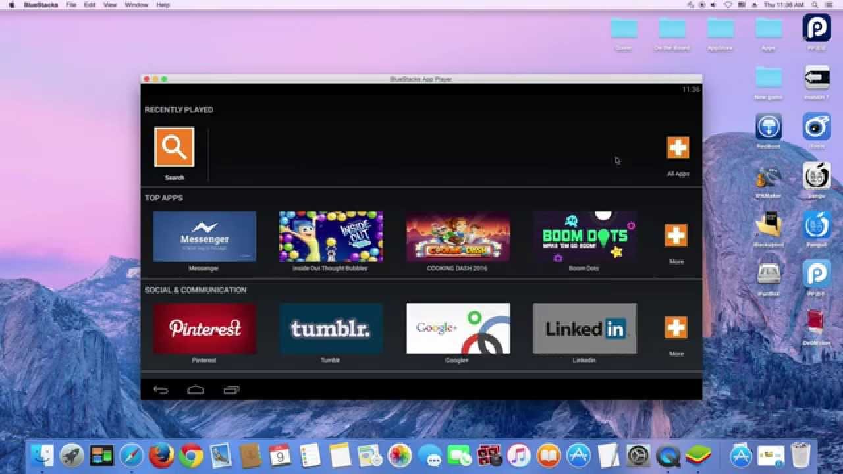Click the Top Apps heading
This screenshot has height=474, width=843.
(x=164, y=198)
